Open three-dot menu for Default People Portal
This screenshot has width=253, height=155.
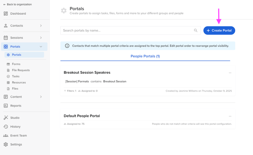click(230, 116)
